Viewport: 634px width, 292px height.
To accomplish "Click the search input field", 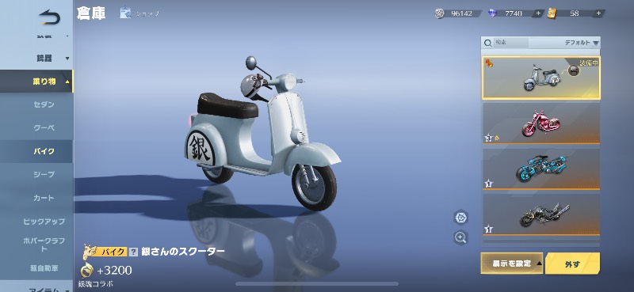I will (x=511, y=43).
